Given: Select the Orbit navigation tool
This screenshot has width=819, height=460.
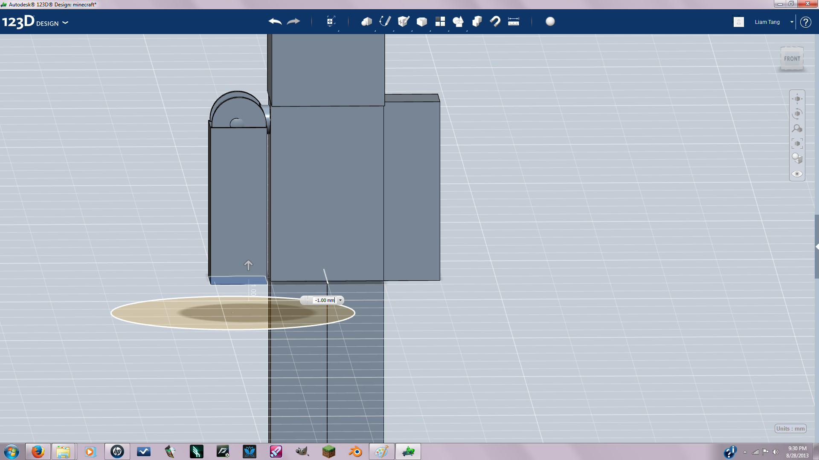Looking at the screenshot, I should [797, 114].
